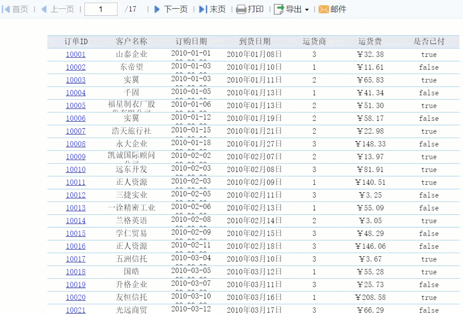Open the export (导出) dropdown arrow
The width and height of the screenshot is (463, 314).
click(307, 10)
